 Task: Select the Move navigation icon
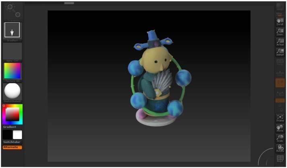point(280,128)
